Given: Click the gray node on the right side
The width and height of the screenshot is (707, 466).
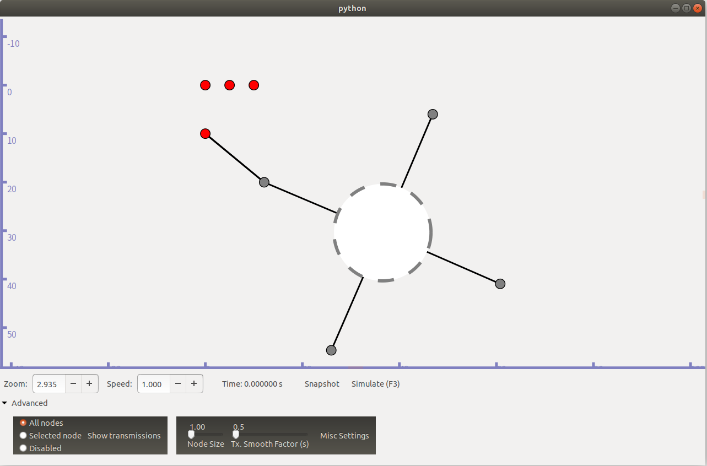Looking at the screenshot, I should point(500,284).
